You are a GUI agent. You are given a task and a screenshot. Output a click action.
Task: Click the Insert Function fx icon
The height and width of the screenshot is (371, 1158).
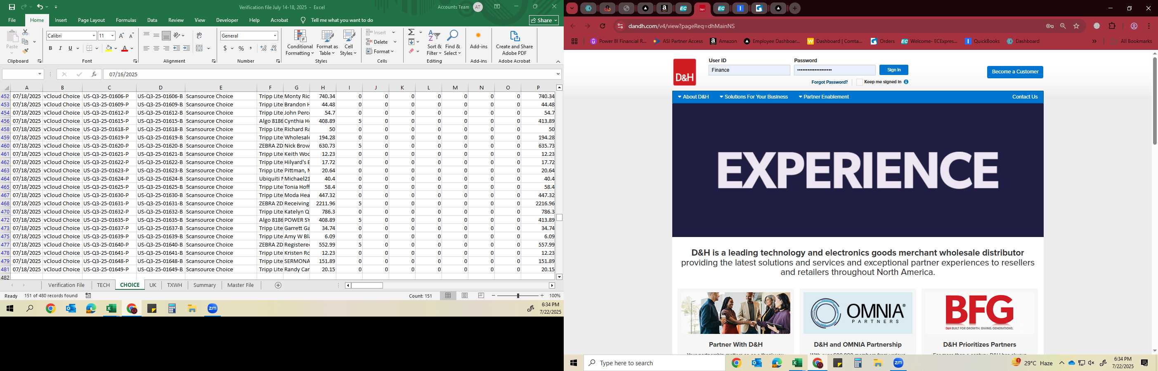94,74
